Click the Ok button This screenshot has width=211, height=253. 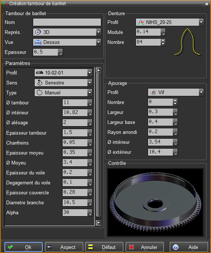point(24,247)
